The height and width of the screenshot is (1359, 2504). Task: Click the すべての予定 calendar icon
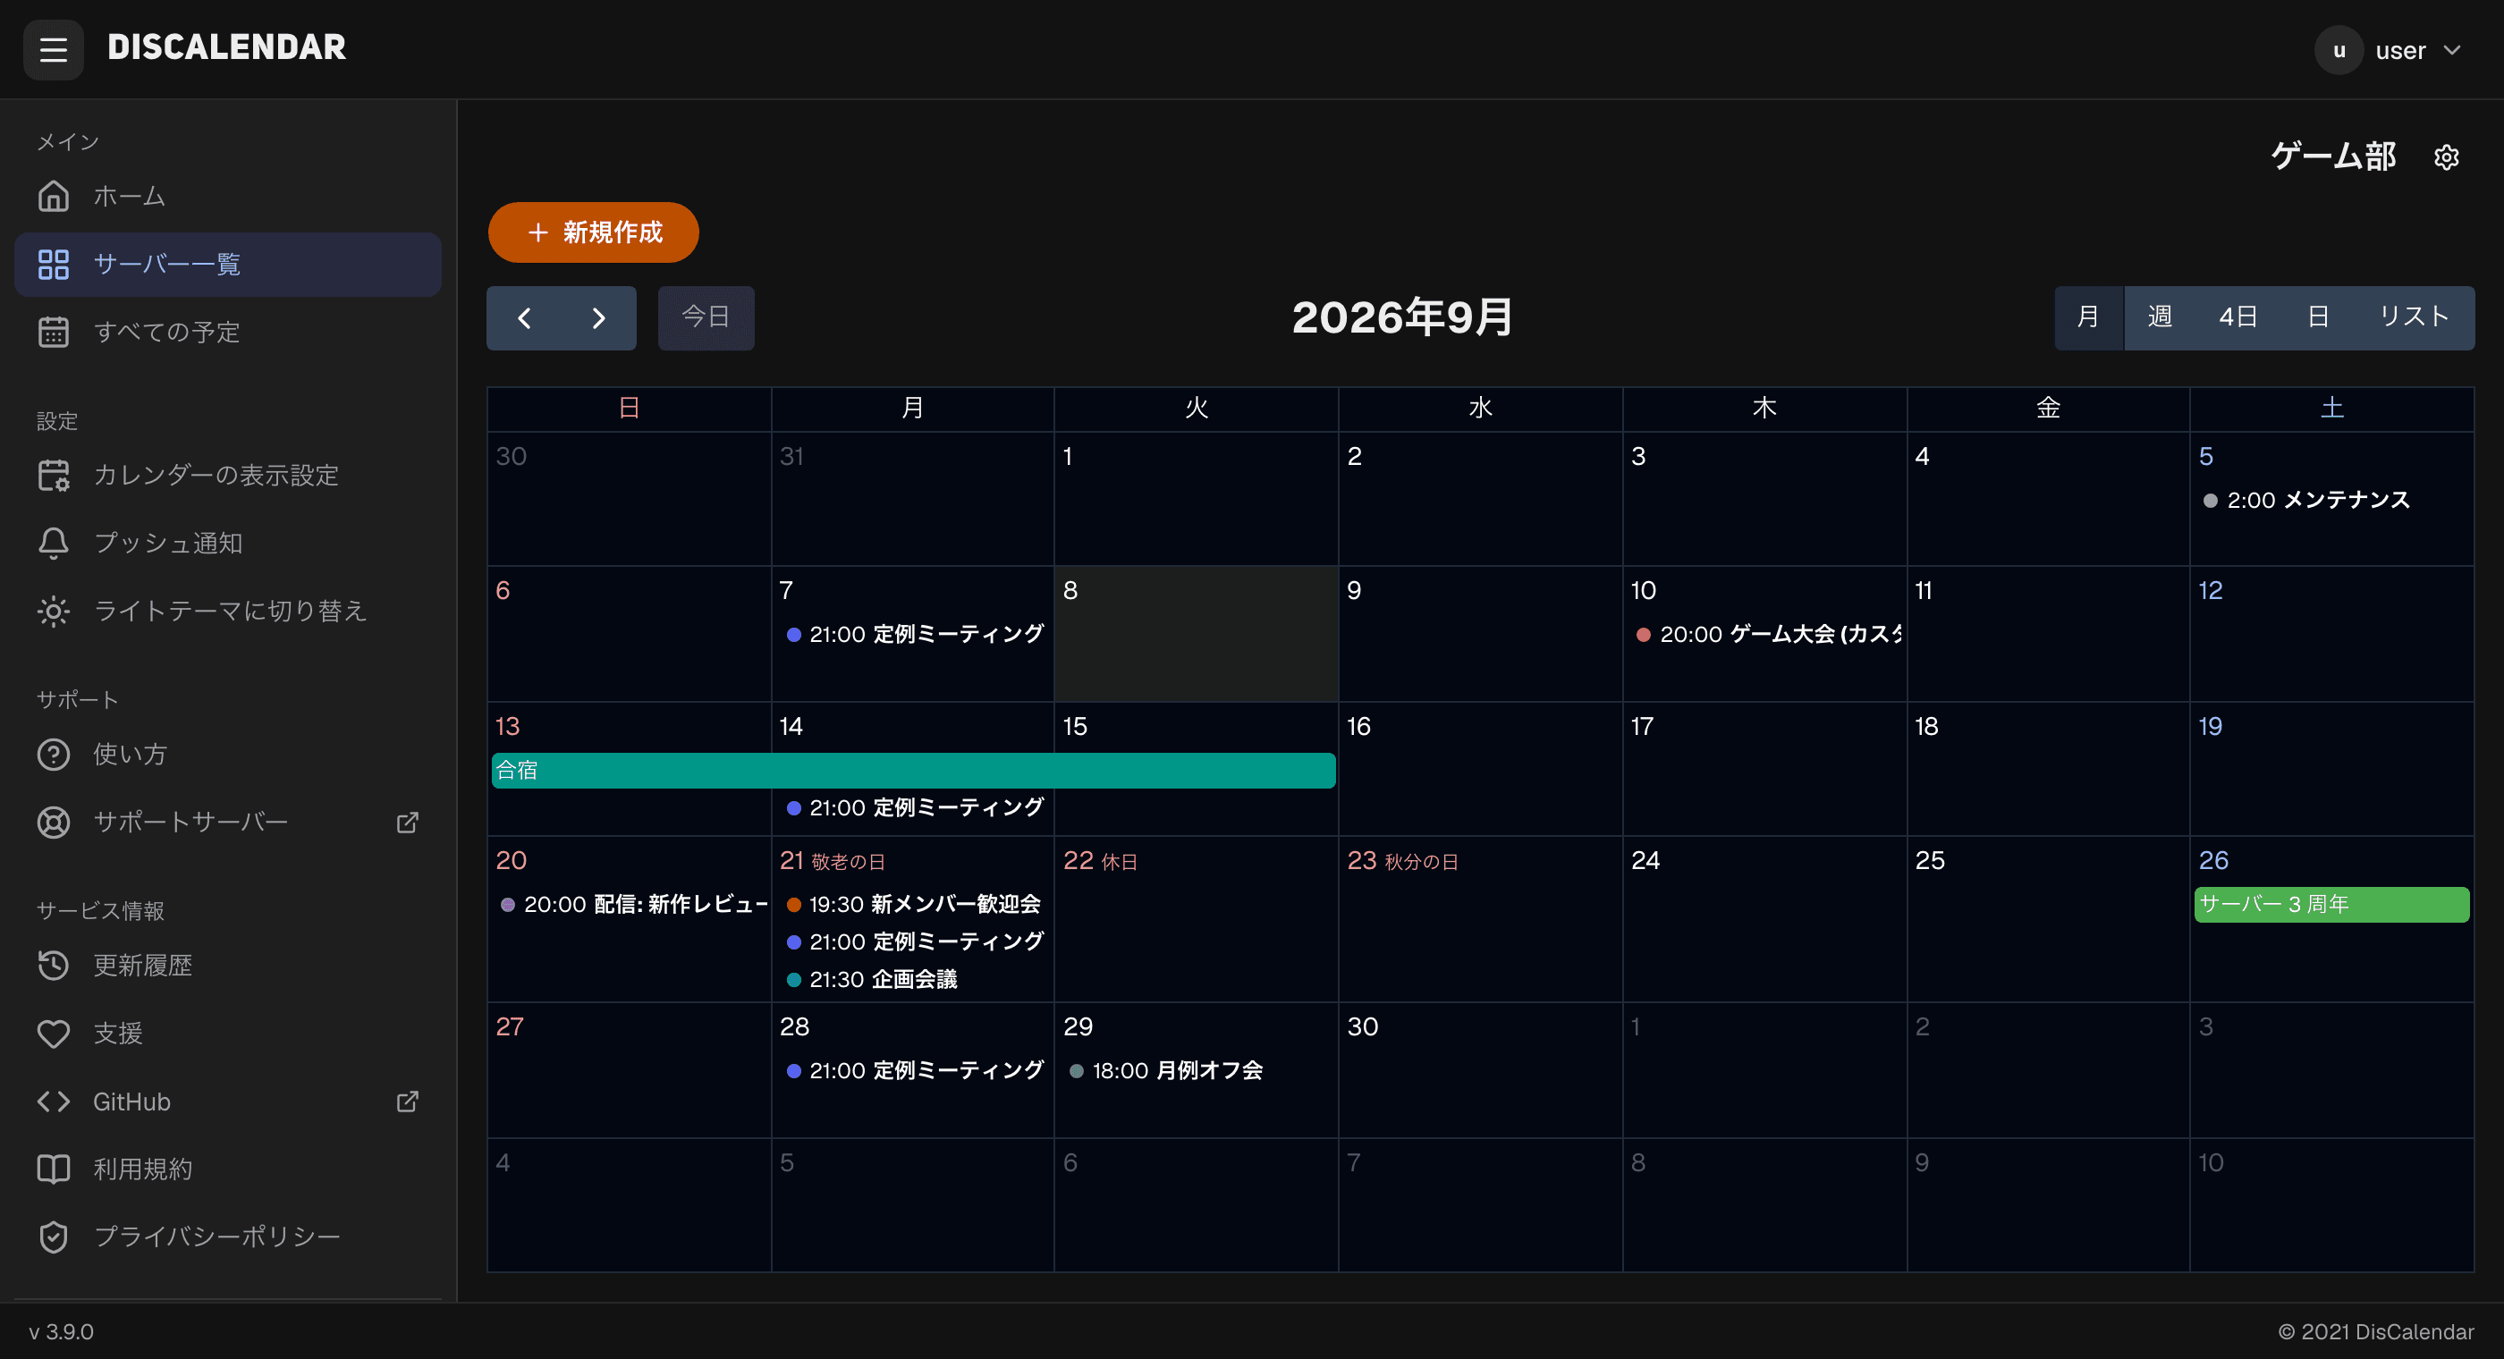tap(54, 332)
